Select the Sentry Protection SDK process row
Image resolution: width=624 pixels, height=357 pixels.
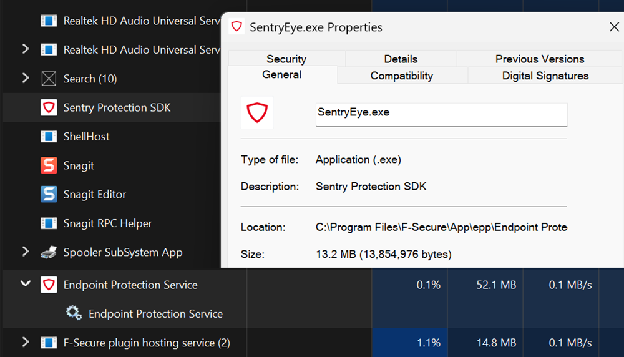[x=112, y=107]
